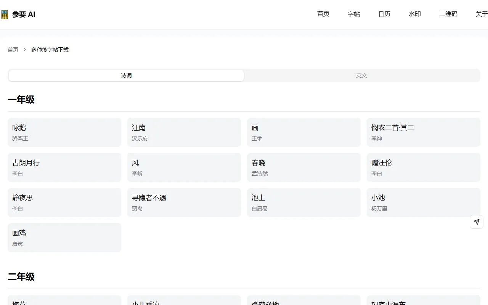Viewport: 488px width, 305px height.
Task: Open the paper-plane share button at bottom right
Action: click(476, 222)
